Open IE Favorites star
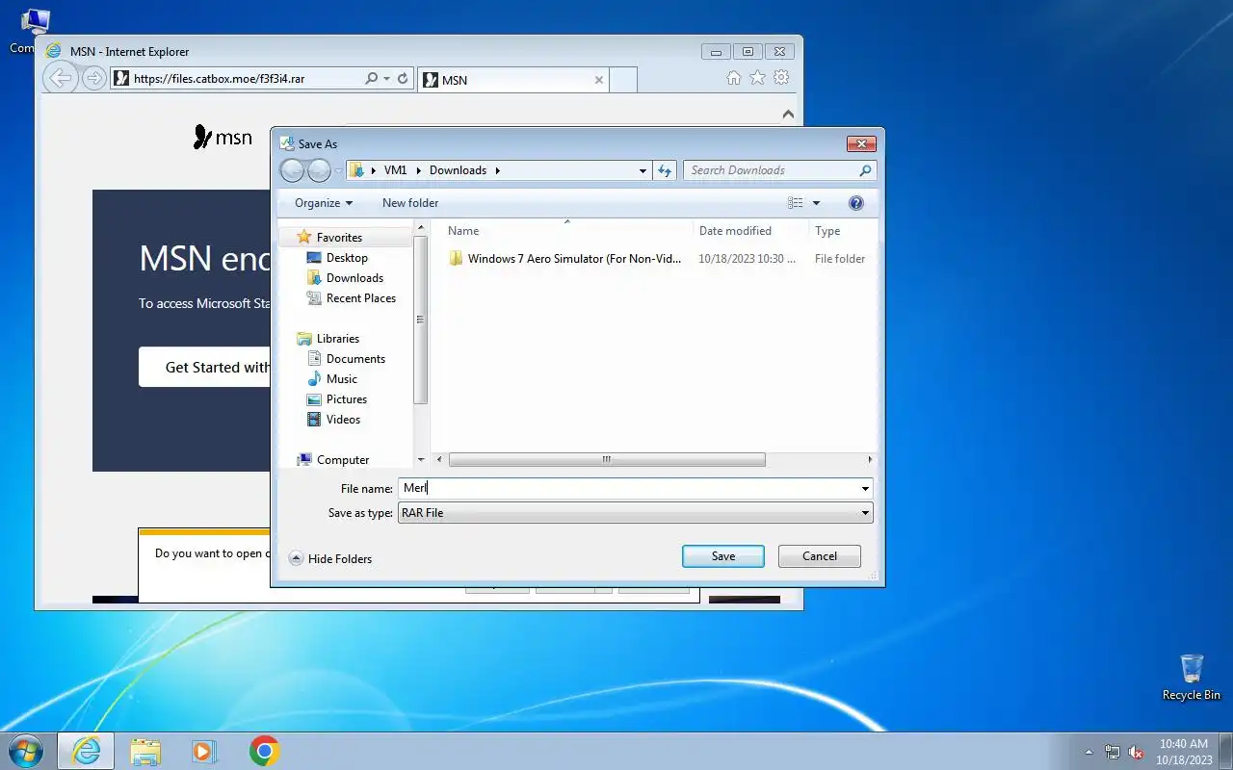The height and width of the screenshot is (770, 1233). 757,78
